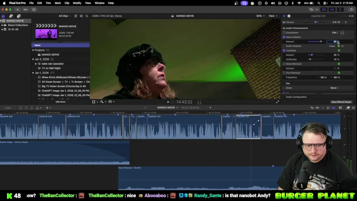Open the Clip menu

(x=67, y=3)
